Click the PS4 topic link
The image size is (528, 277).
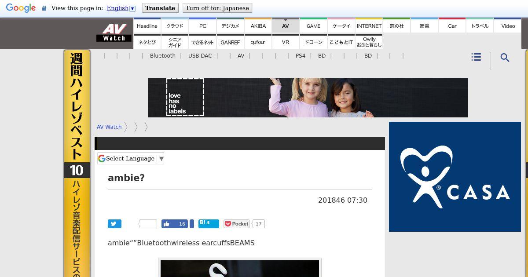tap(301, 56)
